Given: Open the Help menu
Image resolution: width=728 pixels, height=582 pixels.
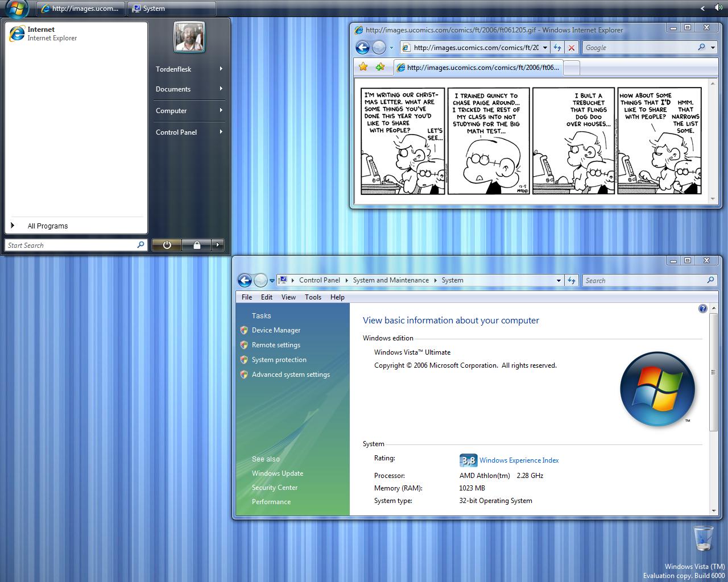Looking at the screenshot, I should point(337,297).
